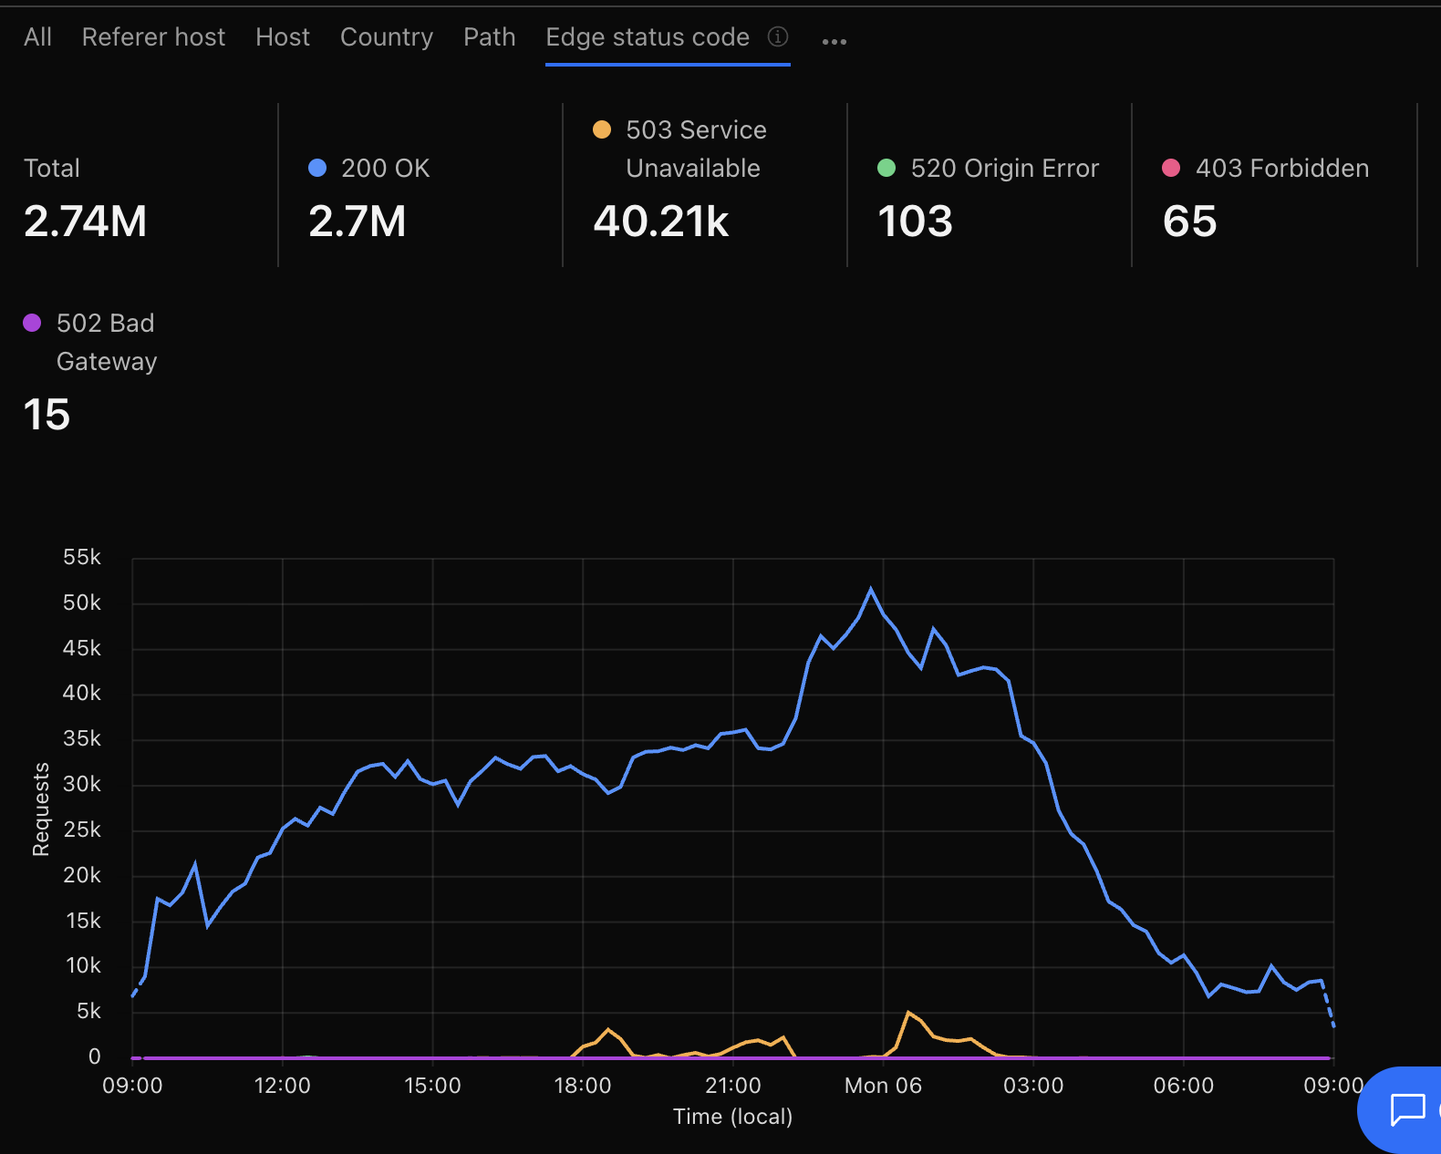
Task: Click the blue 200 OK legend dot
Action: click(x=317, y=168)
